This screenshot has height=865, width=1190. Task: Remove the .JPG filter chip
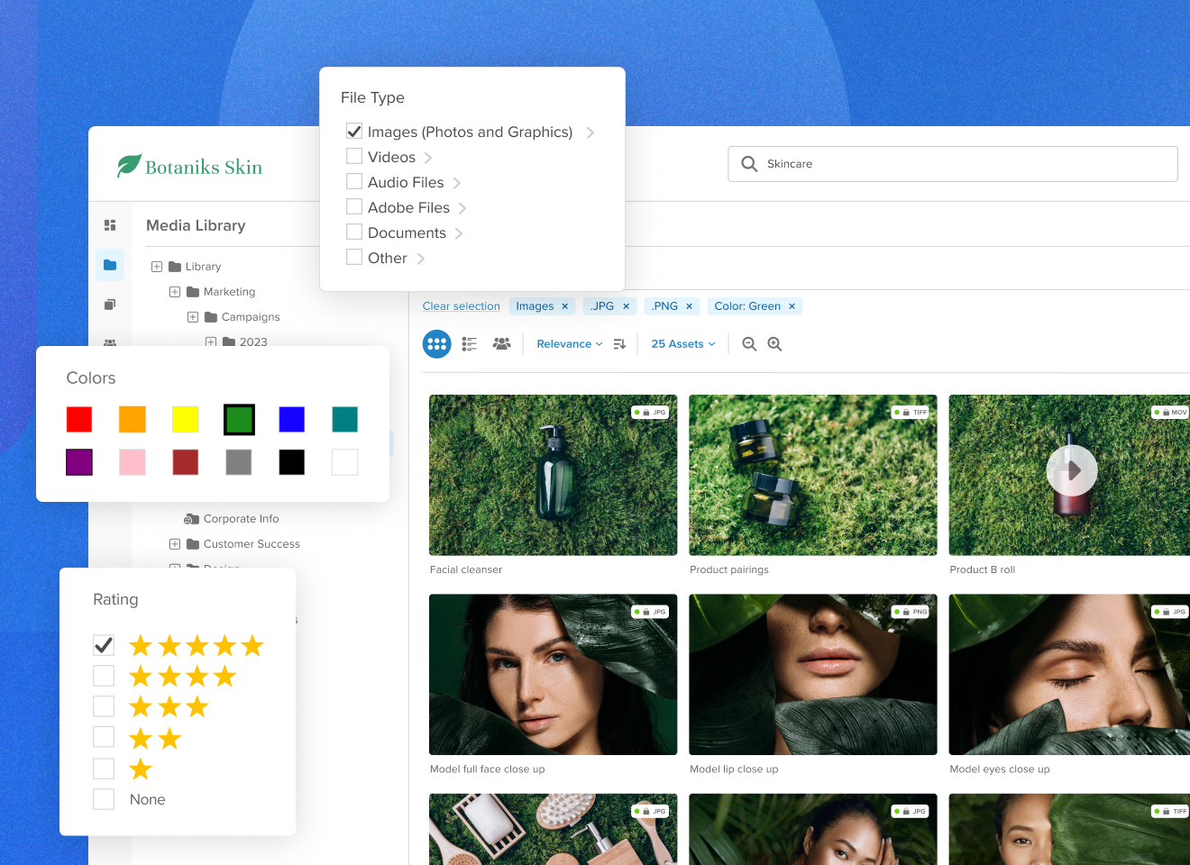(x=627, y=306)
